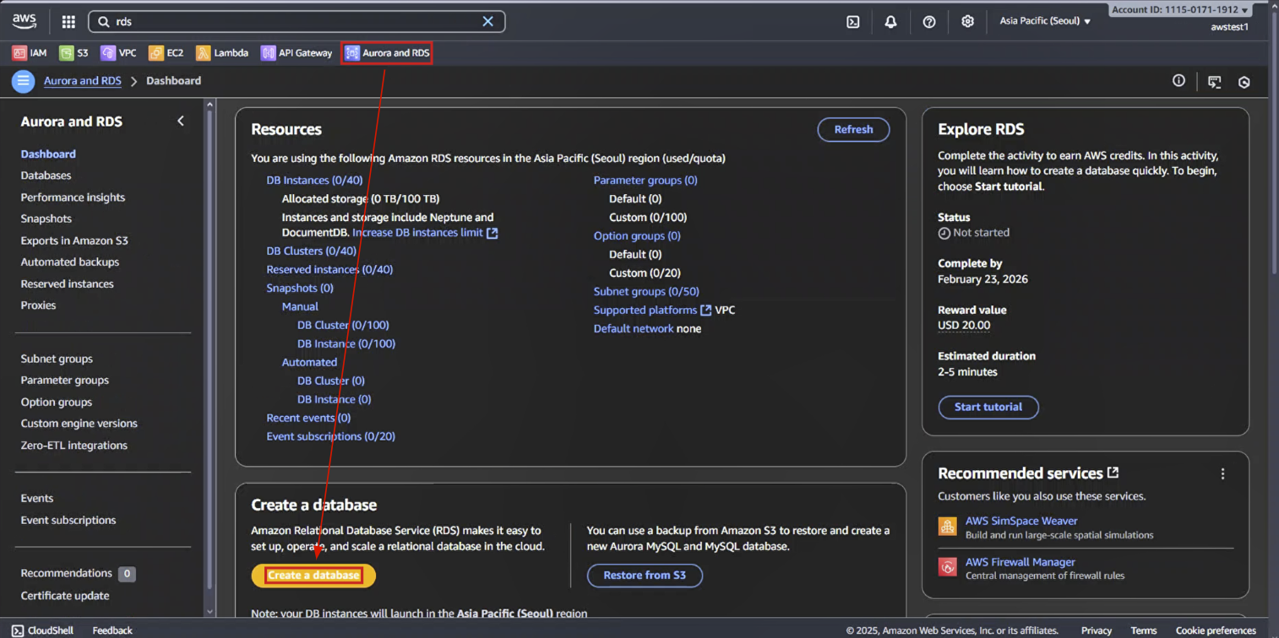Image resolution: width=1279 pixels, height=638 pixels.
Task: Open Recommended services external link icon
Action: 1113,473
